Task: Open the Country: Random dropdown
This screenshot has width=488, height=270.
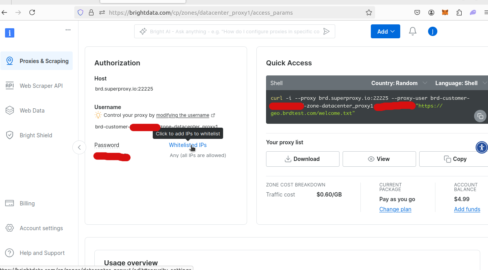Action: 399,83
